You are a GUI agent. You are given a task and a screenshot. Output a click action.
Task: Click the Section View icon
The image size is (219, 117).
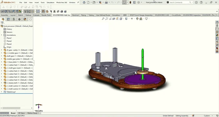point(114,19)
